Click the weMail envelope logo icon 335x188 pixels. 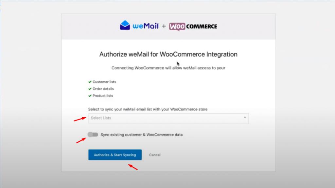(x=125, y=25)
